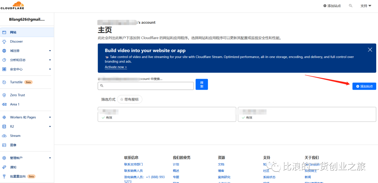Click the blue 添加站点 button
The height and width of the screenshot is (183, 378).
tap(364, 86)
